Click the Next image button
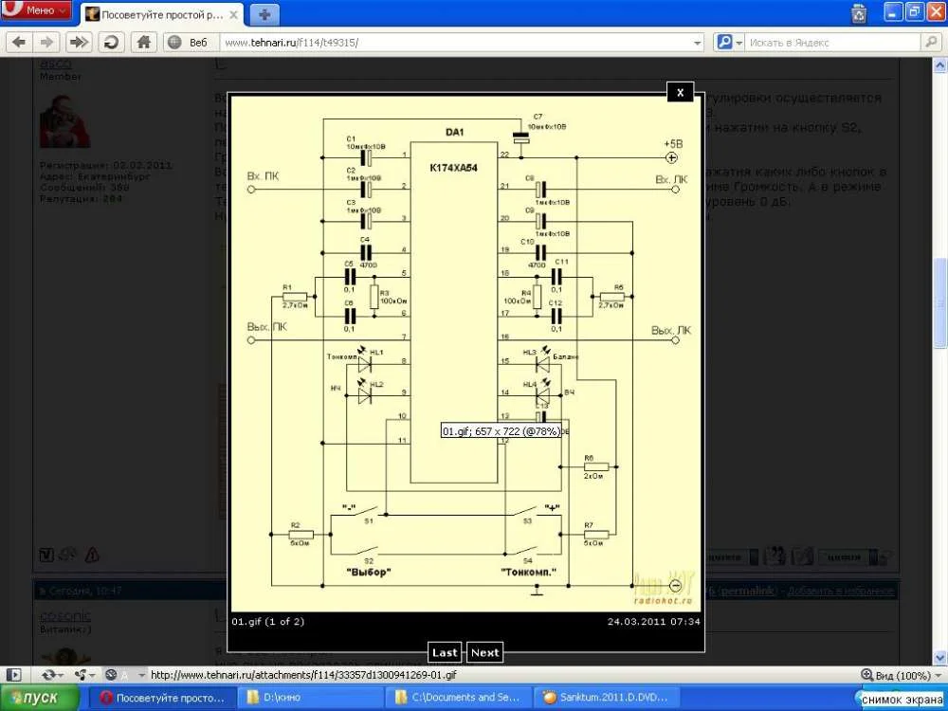 [x=484, y=652]
